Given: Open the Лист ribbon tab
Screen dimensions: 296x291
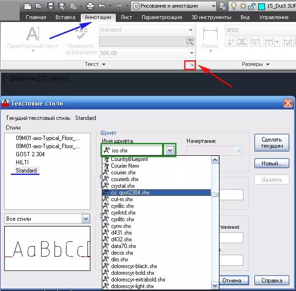Looking at the screenshot, I should tap(126, 17).
